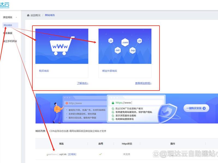Screen dimensions: 218x163
Task: Click the 启用 column header
Action: coord(101,144)
